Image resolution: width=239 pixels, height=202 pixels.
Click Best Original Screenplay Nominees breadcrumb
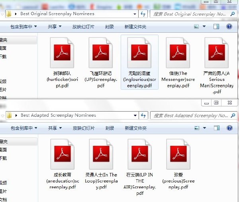click(x=57, y=14)
